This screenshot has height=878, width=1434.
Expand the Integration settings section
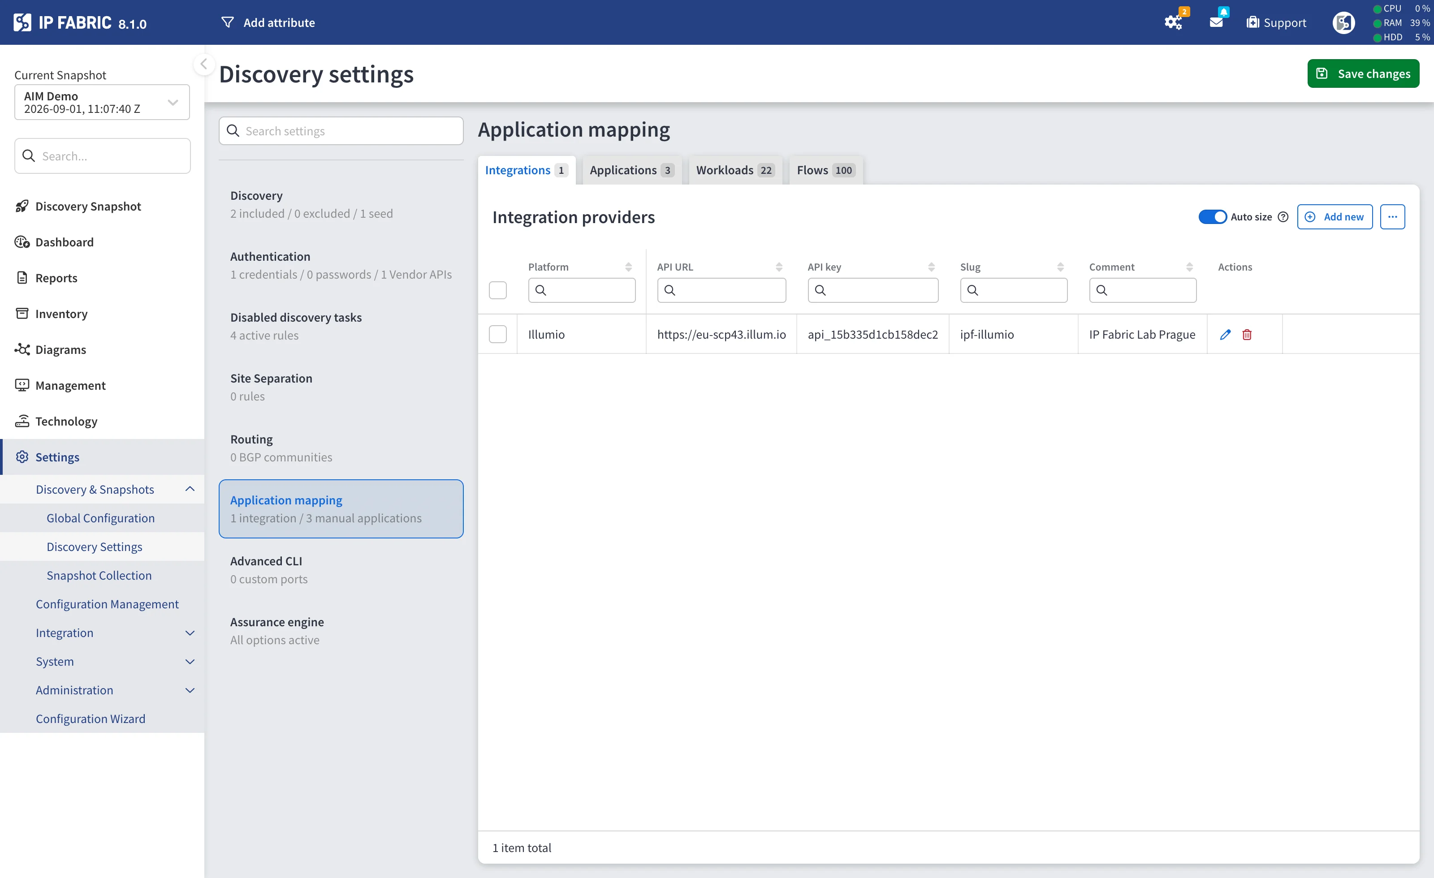(x=190, y=633)
